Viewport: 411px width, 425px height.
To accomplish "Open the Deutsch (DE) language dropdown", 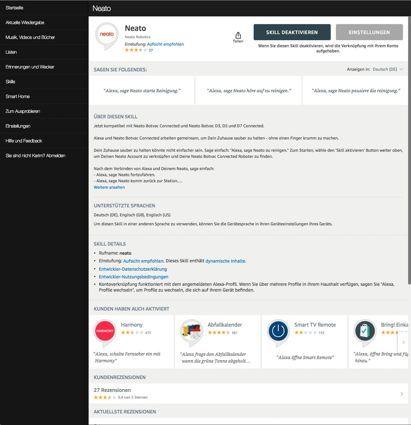I will point(387,69).
